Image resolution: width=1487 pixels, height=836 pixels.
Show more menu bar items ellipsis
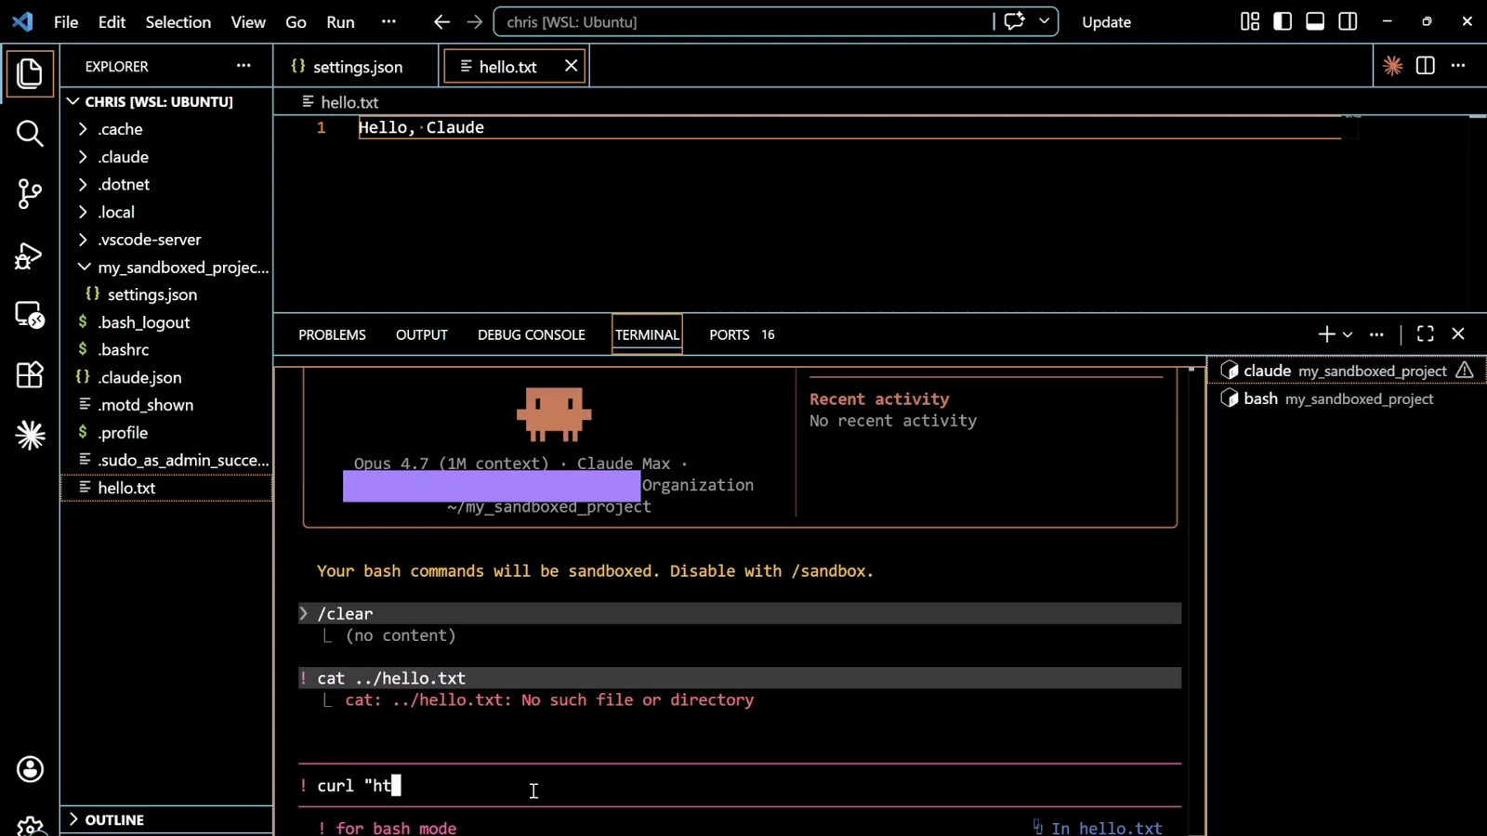388,21
